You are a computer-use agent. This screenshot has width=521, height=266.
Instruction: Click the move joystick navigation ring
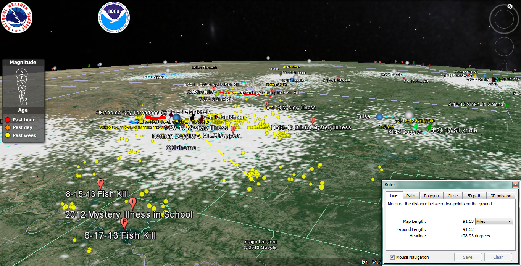504,47
